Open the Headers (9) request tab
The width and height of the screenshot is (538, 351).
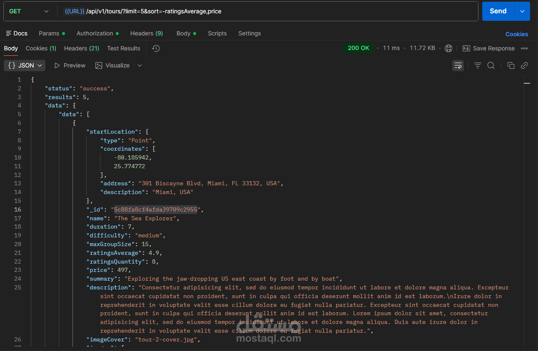coord(147,33)
